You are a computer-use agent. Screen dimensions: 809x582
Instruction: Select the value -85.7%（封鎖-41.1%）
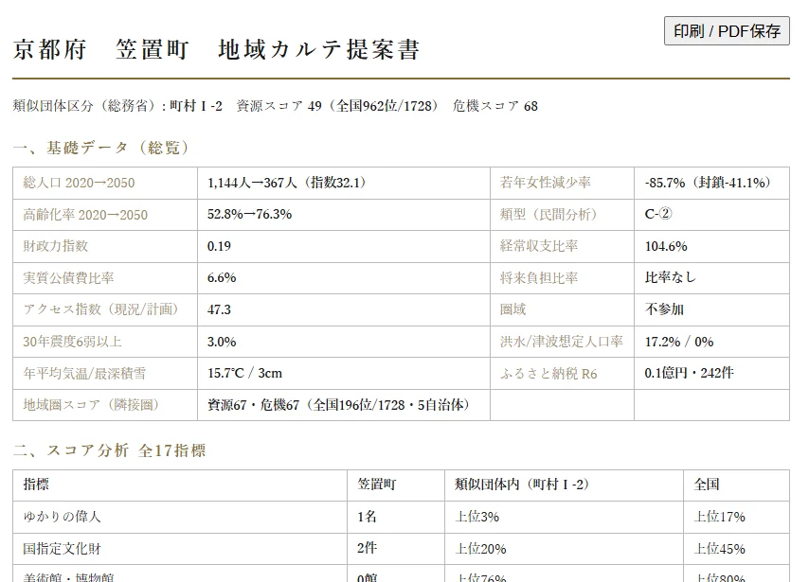708,183
